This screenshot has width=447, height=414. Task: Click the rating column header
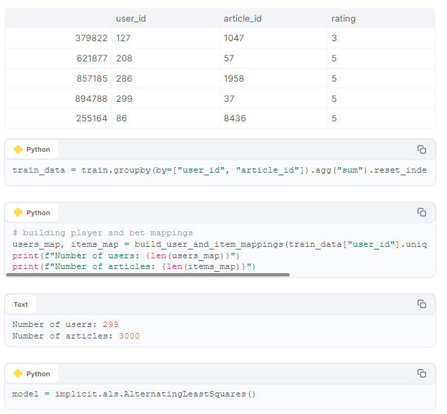344,19
